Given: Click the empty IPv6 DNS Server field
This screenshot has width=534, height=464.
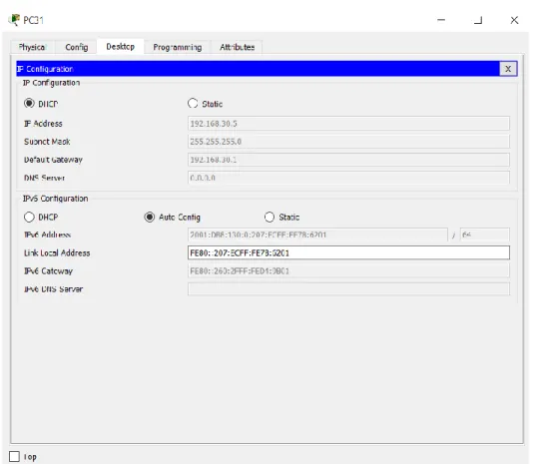Looking at the screenshot, I should pos(348,289).
